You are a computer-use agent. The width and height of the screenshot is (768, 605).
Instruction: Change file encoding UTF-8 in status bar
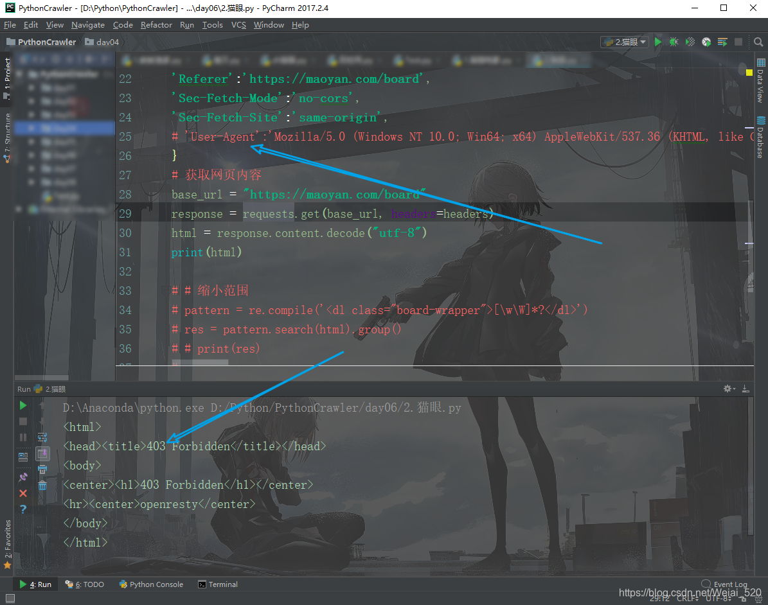pos(719,598)
